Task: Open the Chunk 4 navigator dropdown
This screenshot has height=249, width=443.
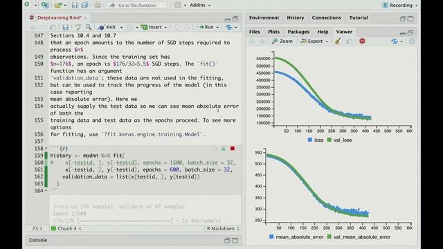Action: (x=66, y=228)
